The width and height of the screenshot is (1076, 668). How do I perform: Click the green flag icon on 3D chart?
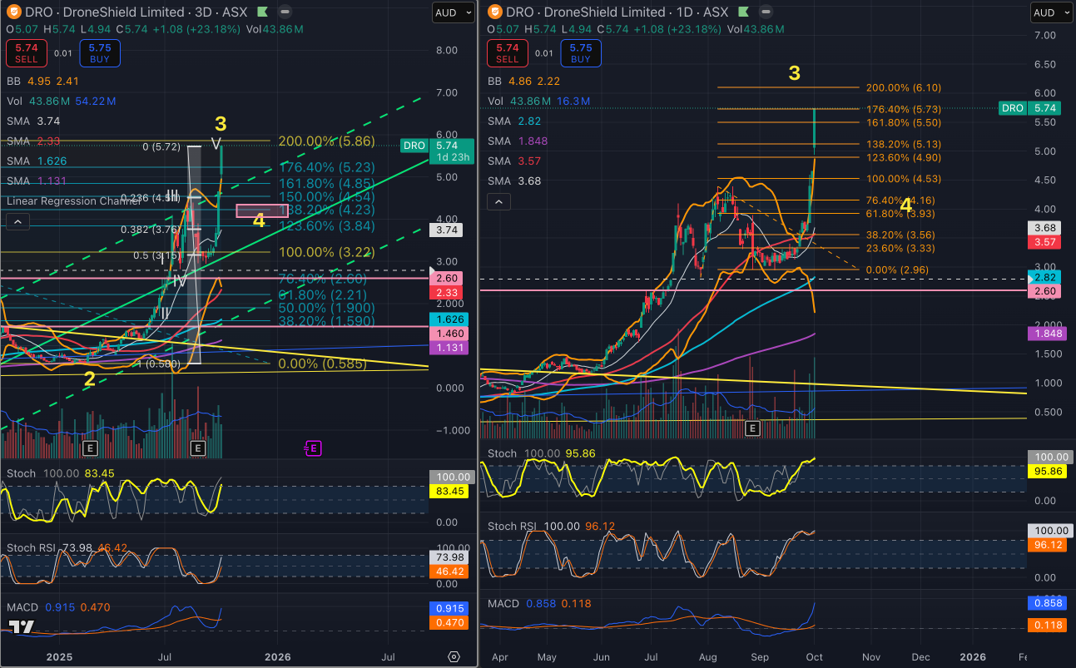point(262,12)
